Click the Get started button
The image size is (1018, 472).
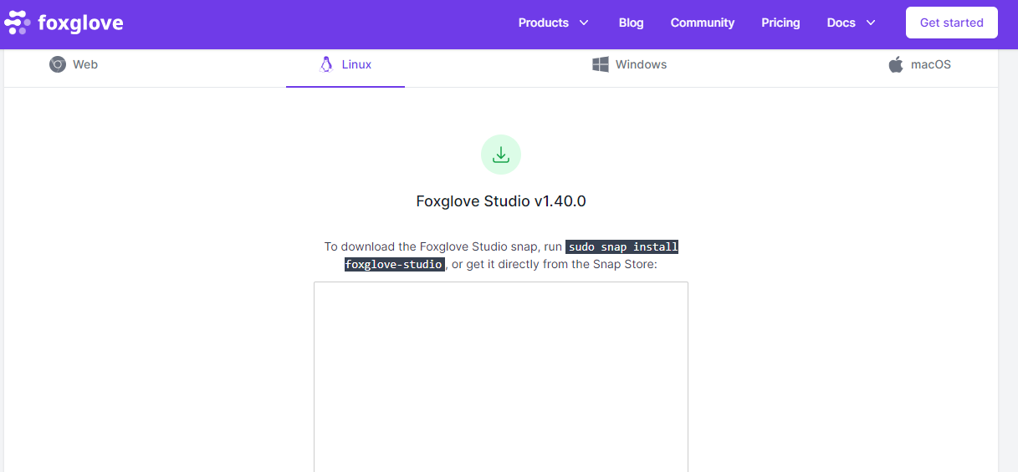point(952,23)
